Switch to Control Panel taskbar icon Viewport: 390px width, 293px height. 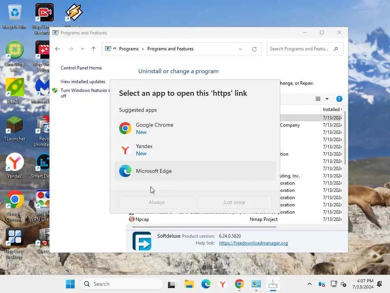click(x=256, y=284)
